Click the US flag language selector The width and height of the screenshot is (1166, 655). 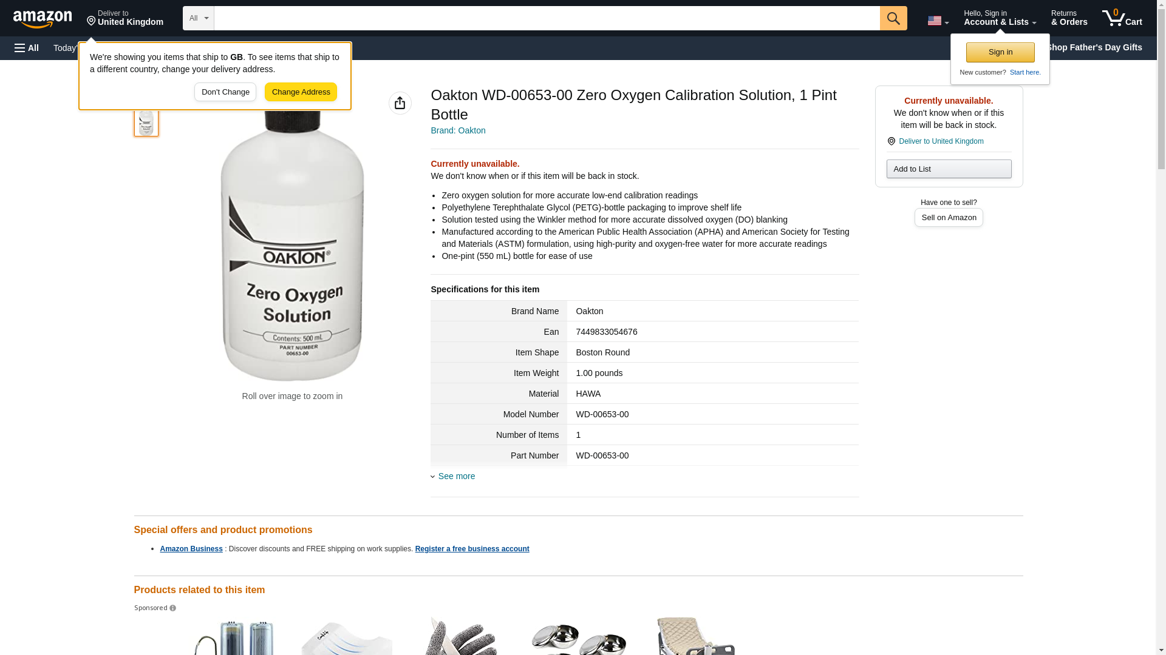tap(937, 21)
